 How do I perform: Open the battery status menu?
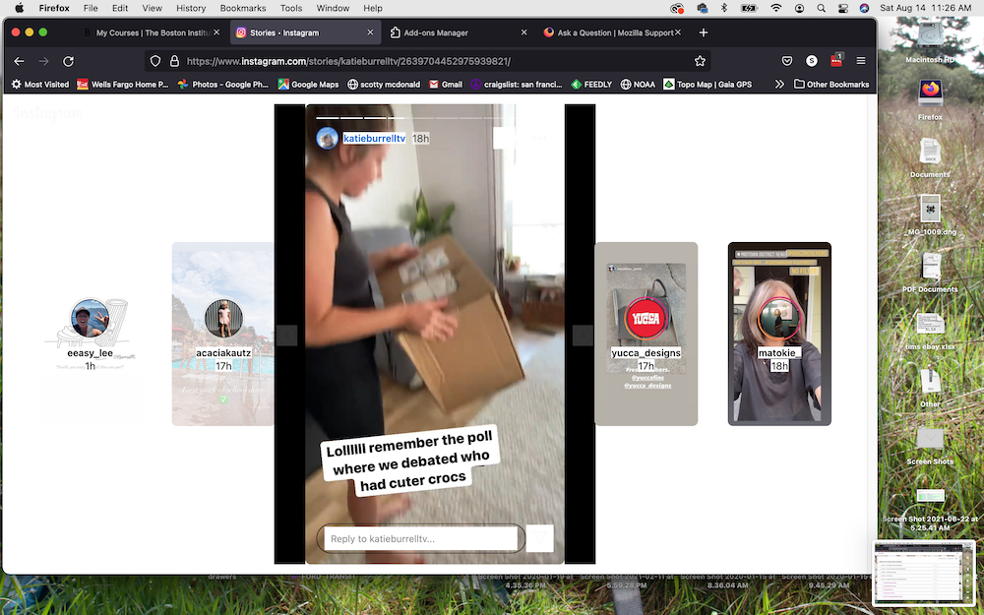pos(749,8)
